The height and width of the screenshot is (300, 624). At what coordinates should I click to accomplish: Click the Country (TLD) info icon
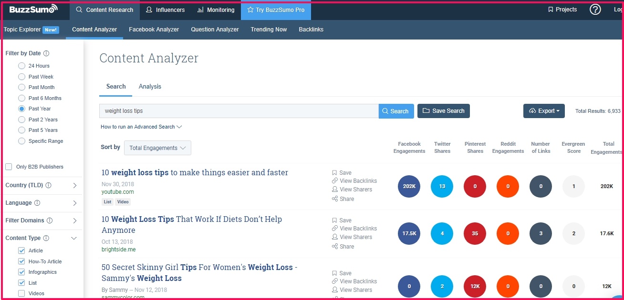click(48, 185)
